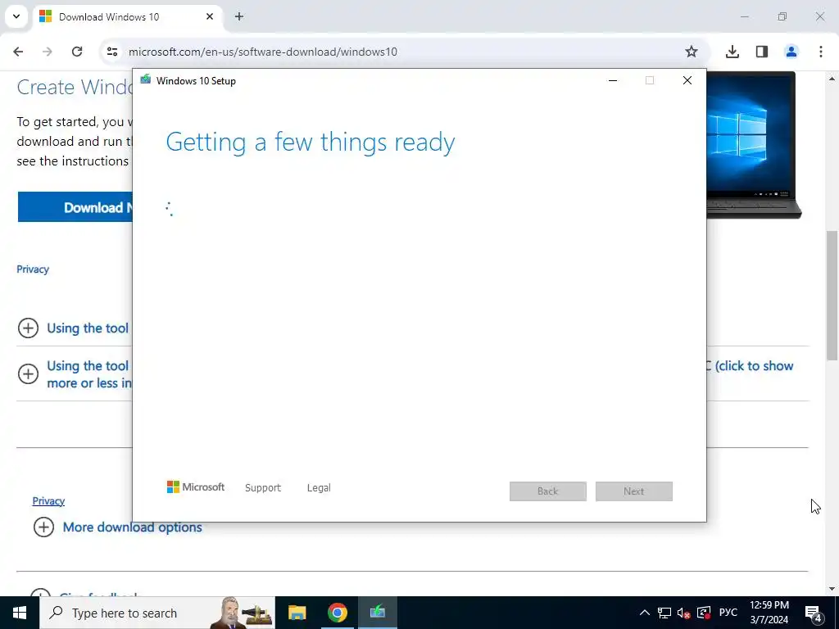Image resolution: width=839 pixels, height=629 pixels.
Task: Open the Support link in Setup
Action: (263, 488)
